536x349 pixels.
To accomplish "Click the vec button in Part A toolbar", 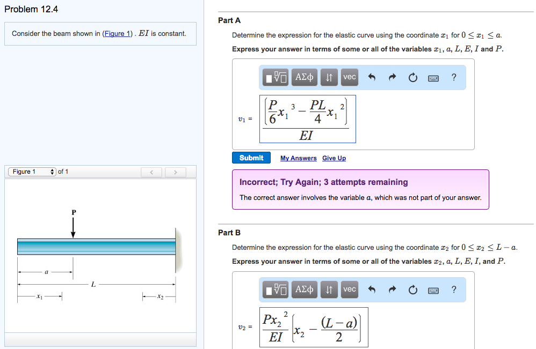I will click(349, 77).
